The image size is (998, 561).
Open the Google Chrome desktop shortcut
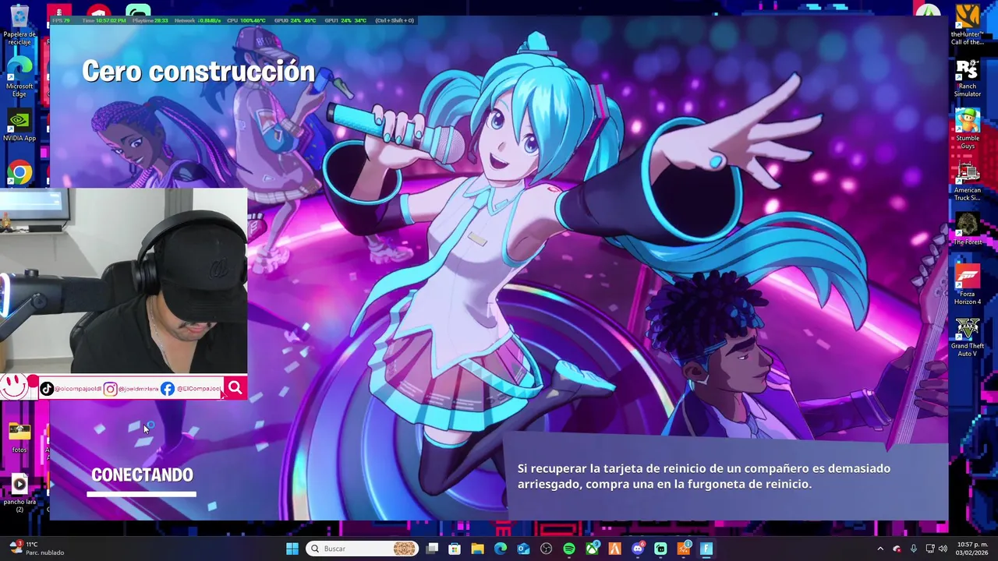pos(19,173)
